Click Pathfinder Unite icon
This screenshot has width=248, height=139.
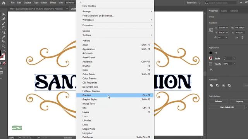pyautogui.click(x=211, y=85)
